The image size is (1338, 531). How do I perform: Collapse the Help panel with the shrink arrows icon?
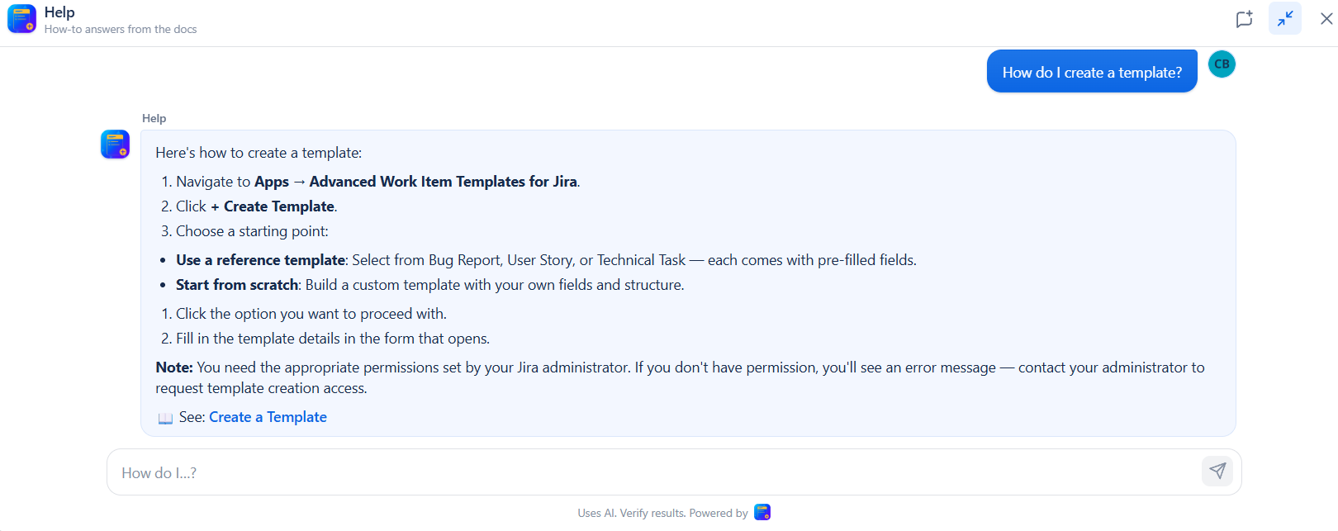pyautogui.click(x=1285, y=18)
